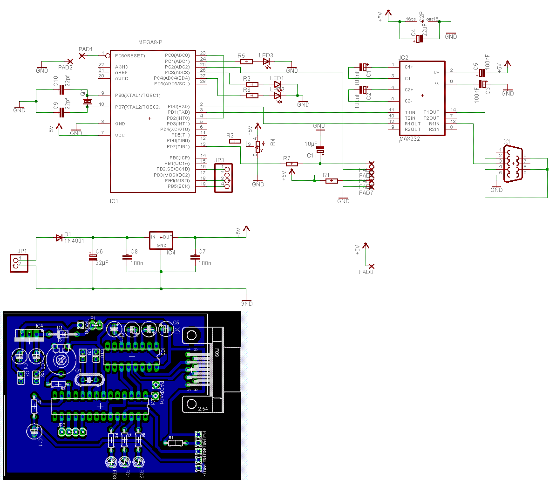Select the R4 potentiometer symbol
This screenshot has width=549, height=480.
(258, 147)
